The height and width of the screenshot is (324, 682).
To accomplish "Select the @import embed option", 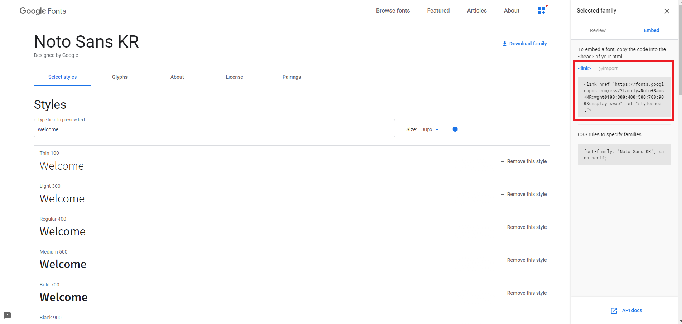I will 608,68.
